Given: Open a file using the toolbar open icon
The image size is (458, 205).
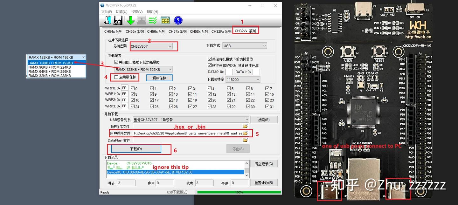Looking at the screenshot, I should coord(107,20).
